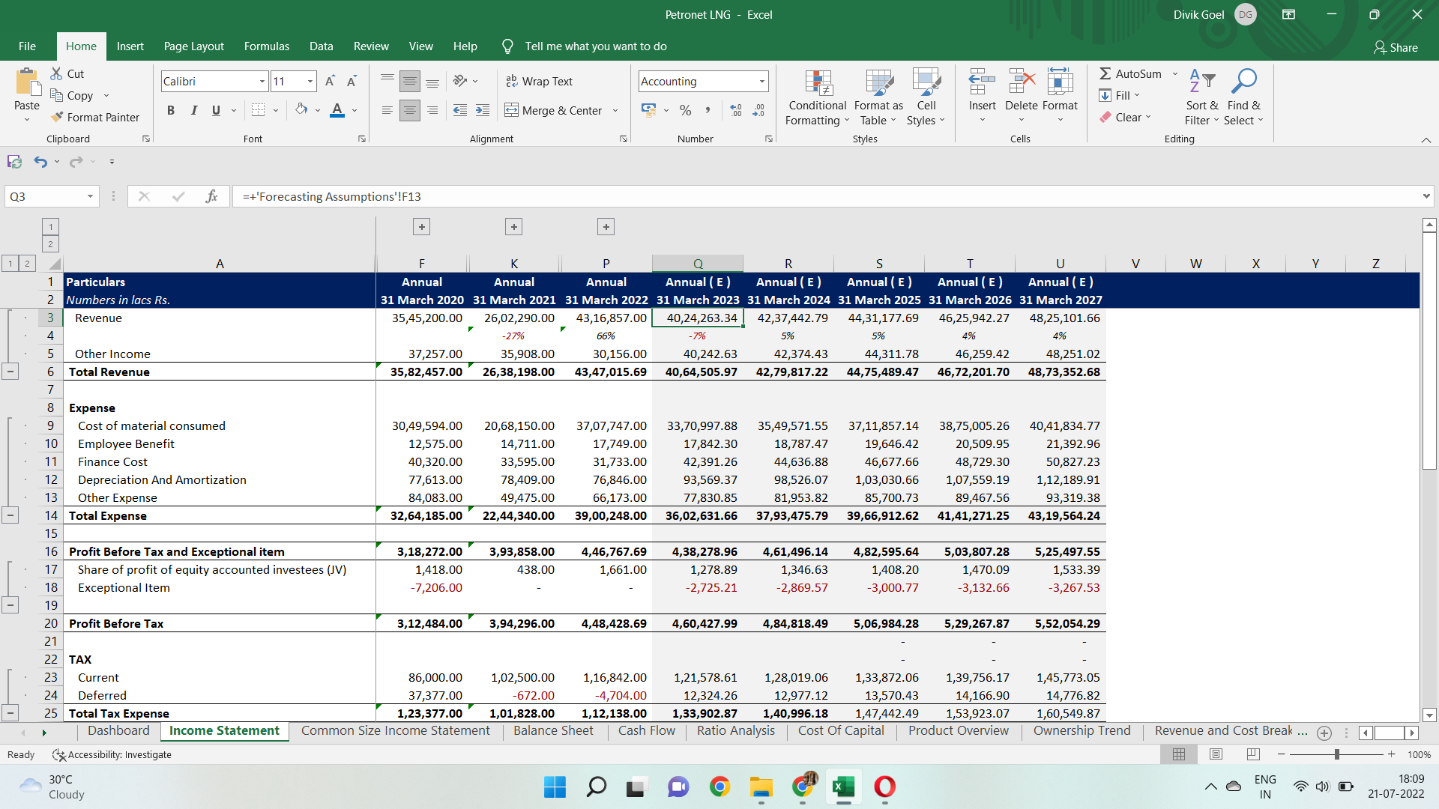This screenshot has height=809, width=1439.
Task: Click the Orientation text angle icon
Action: pos(460,80)
